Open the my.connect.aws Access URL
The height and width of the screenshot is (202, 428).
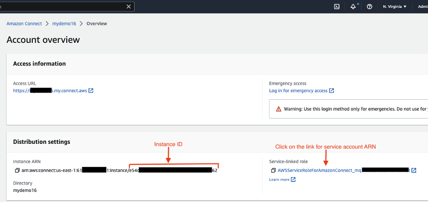50,91
